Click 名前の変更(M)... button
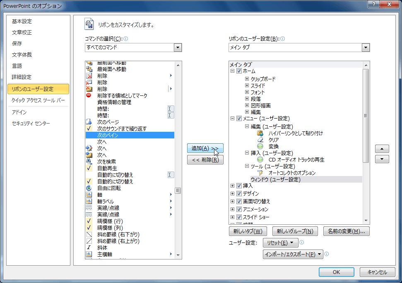 tap(346, 231)
